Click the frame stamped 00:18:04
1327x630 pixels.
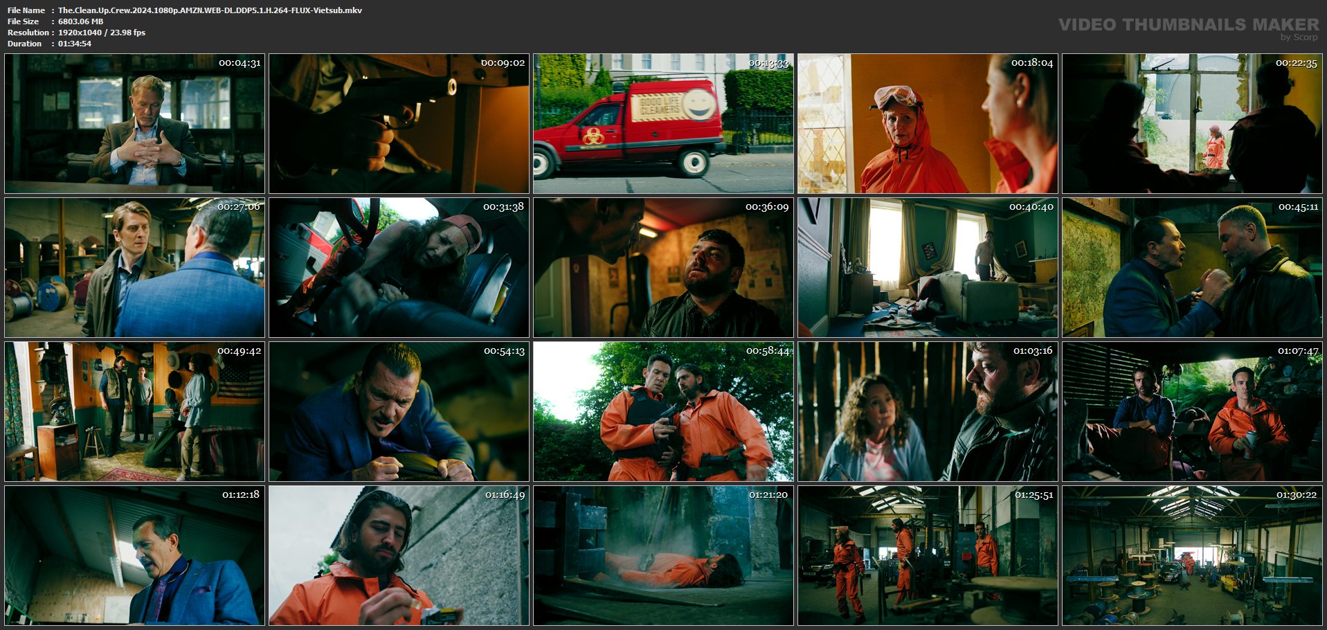click(928, 124)
